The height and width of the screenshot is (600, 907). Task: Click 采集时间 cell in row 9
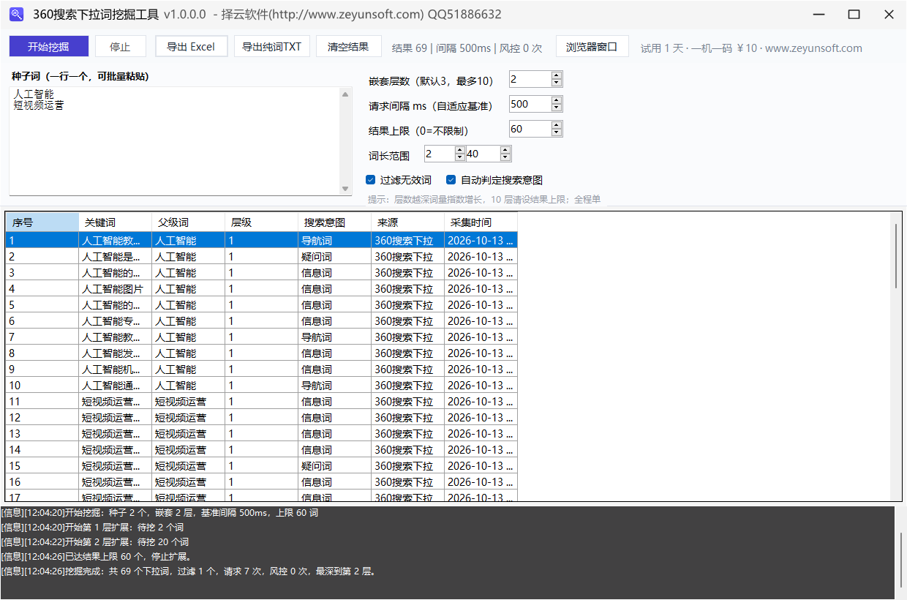pos(481,369)
